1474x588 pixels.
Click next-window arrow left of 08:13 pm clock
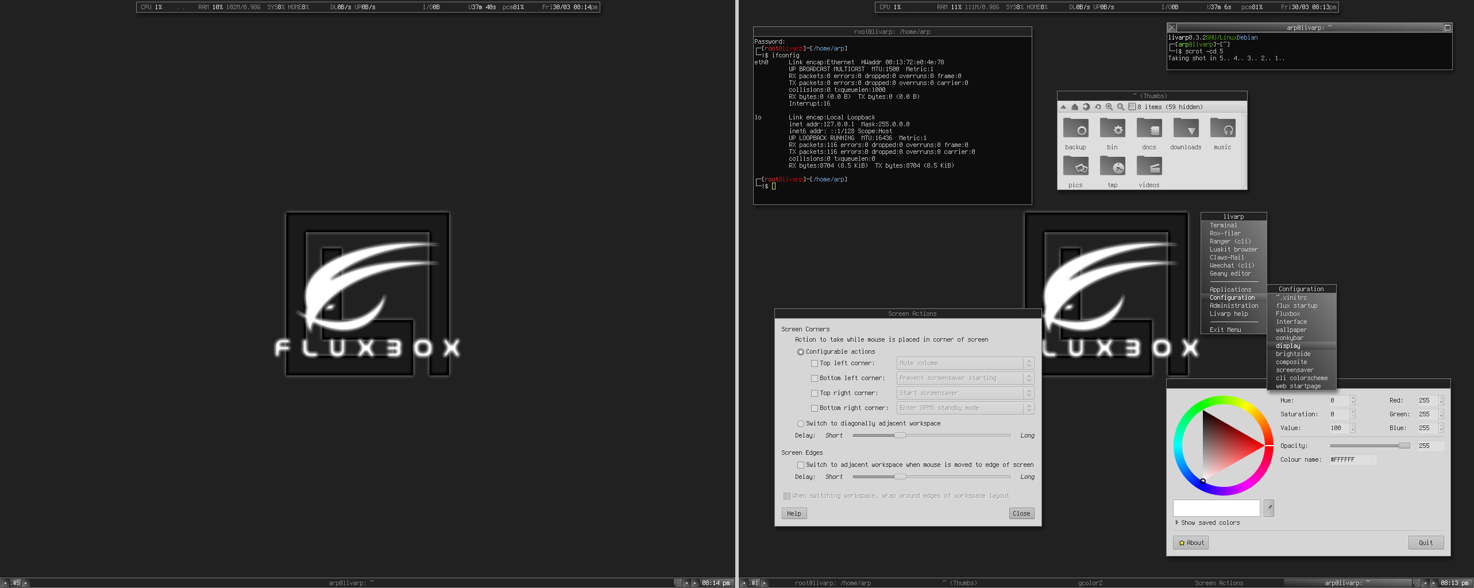[1433, 583]
